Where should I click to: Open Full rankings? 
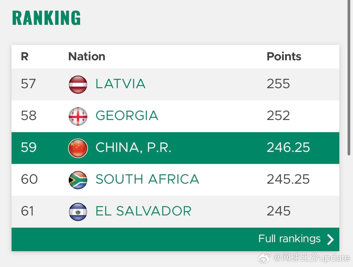click(289, 239)
